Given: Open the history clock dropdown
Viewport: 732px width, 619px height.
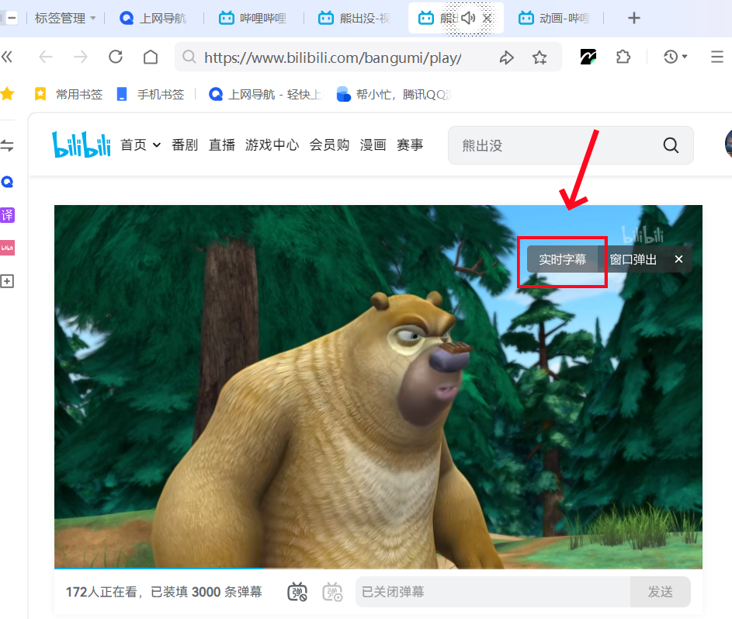Looking at the screenshot, I should pos(675,57).
